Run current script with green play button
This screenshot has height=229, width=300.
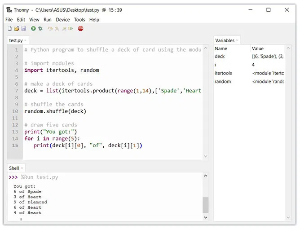pos(33,29)
